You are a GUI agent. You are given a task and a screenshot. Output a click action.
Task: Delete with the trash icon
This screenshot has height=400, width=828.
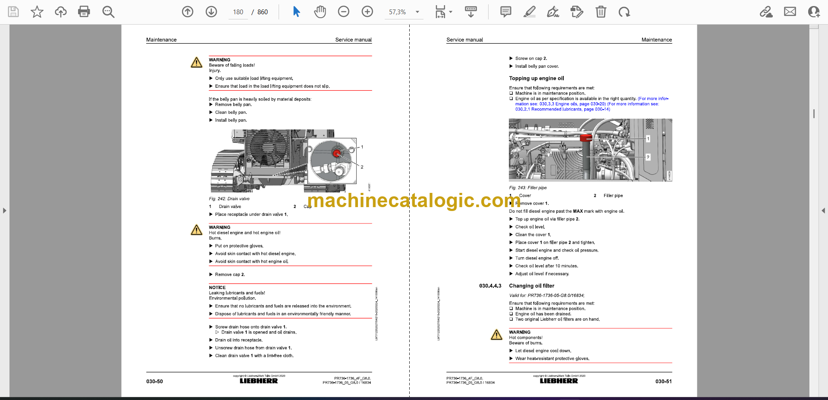pyautogui.click(x=601, y=12)
